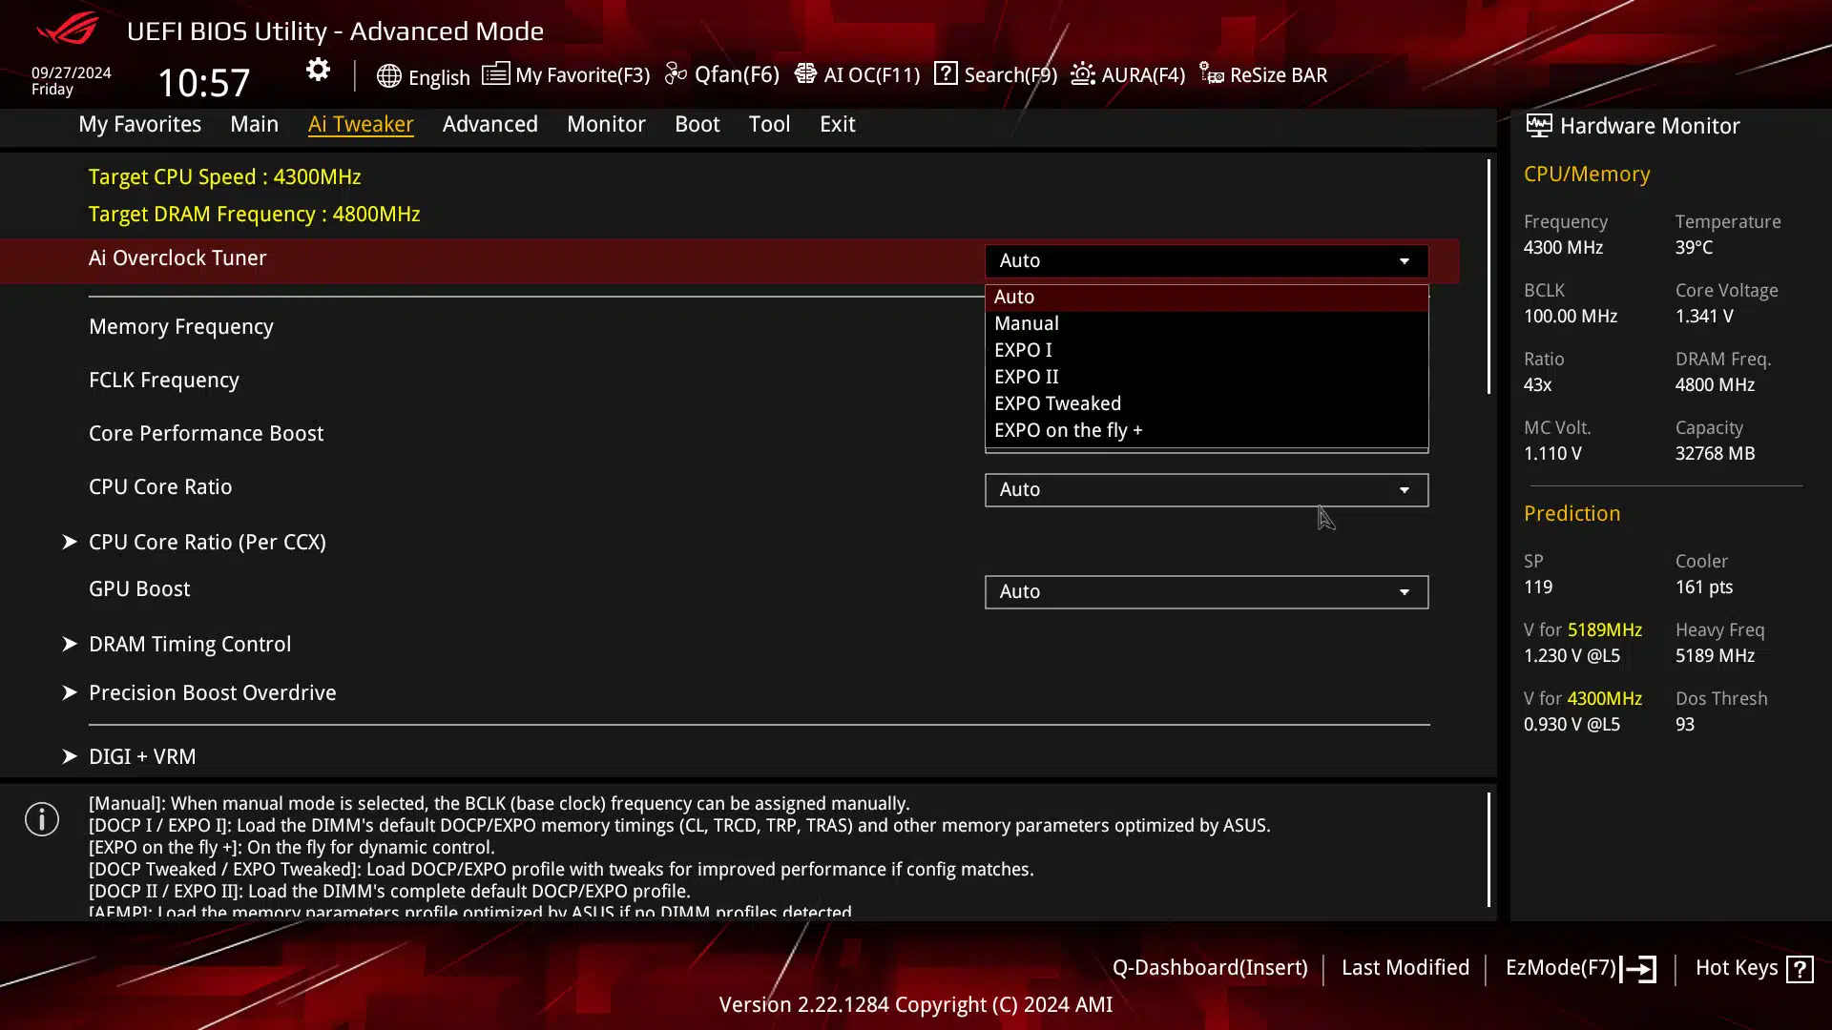Screen dimensions: 1832x1030
Task: Expand Precision Boost Overdrive submenu
Action: point(212,692)
